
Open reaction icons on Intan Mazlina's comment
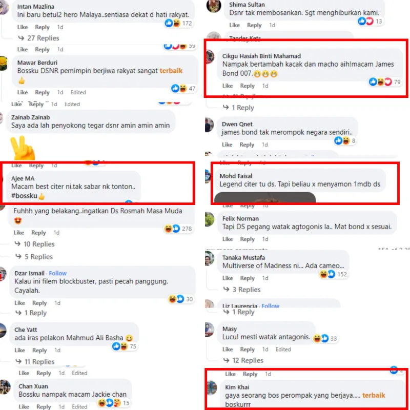[x=178, y=23]
